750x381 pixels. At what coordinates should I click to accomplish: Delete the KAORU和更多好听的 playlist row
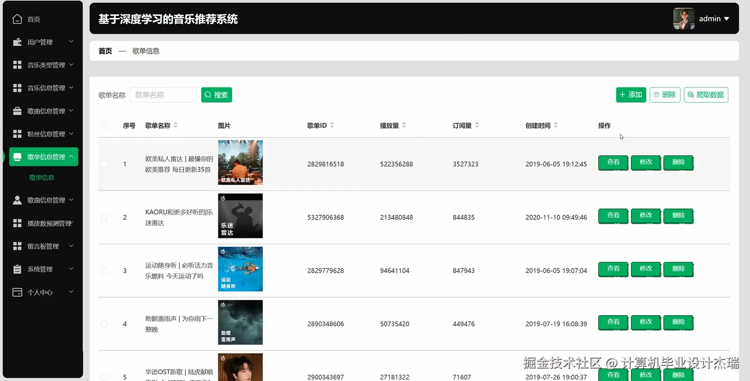(x=678, y=216)
